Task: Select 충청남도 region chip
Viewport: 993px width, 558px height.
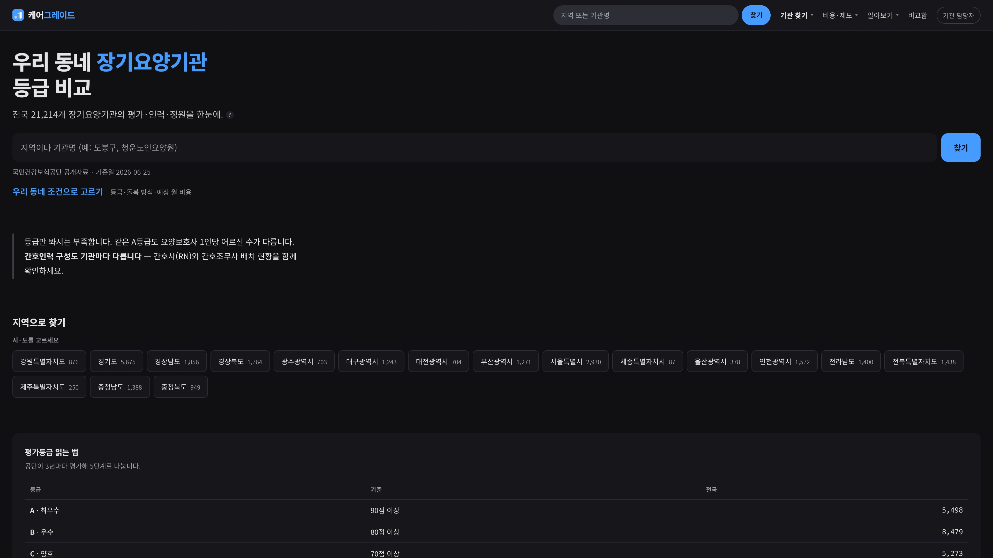Action: (120, 387)
